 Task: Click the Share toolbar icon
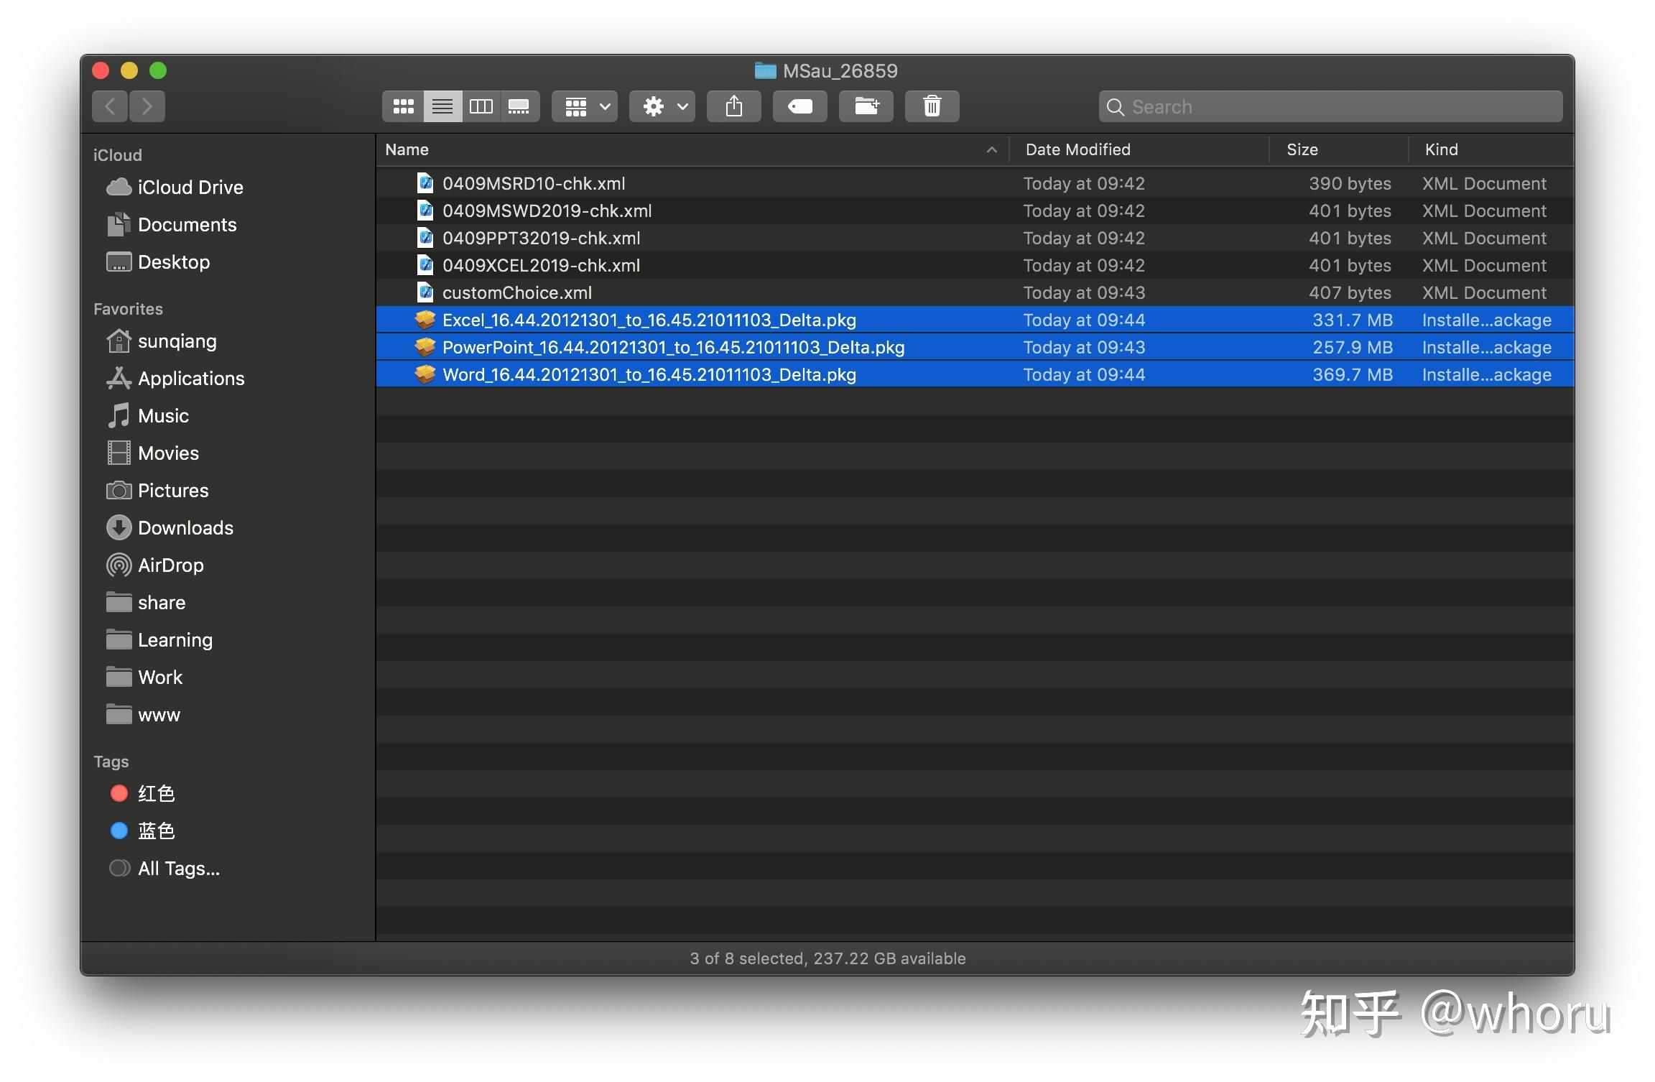point(733,106)
